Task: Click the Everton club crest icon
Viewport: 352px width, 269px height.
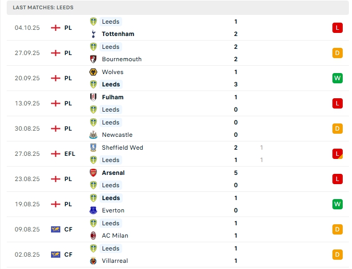Action: click(x=93, y=210)
